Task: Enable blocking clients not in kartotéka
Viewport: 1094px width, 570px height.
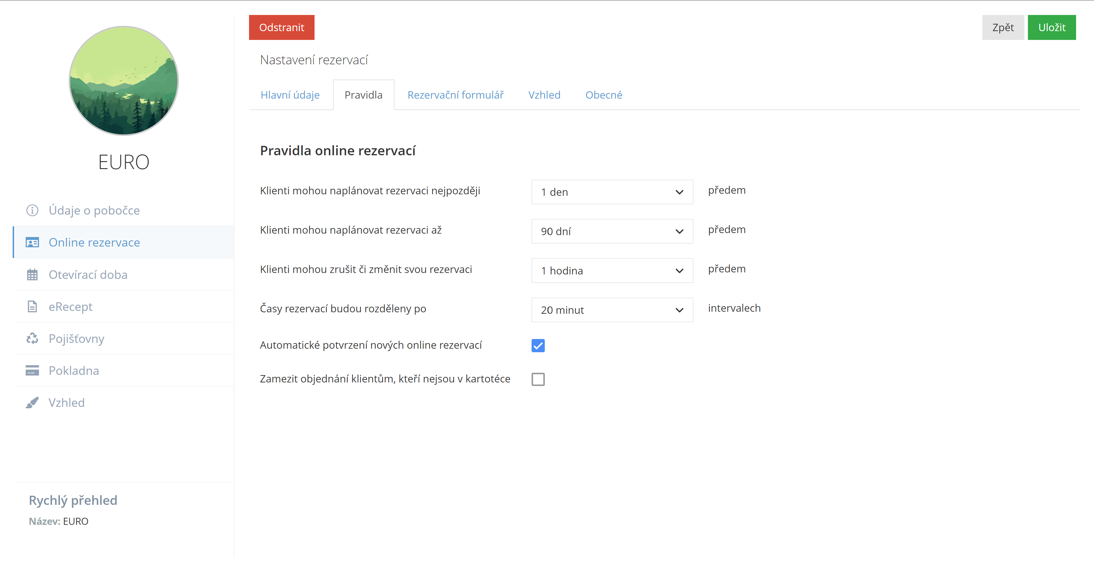Action: (538, 379)
